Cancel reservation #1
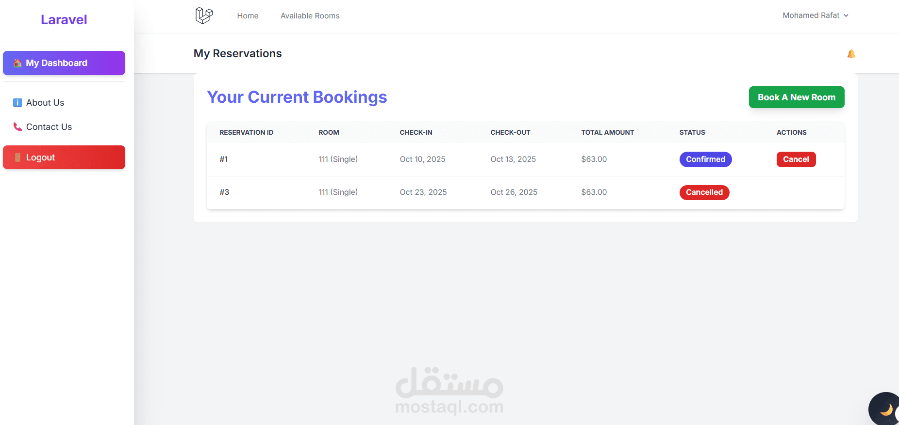Viewport: 899px width, 425px height. (x=796, y=159)
